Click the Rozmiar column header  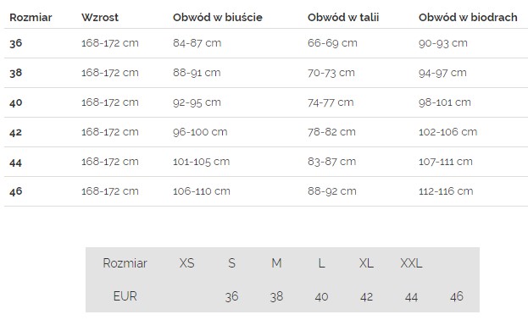click(31, 17)
